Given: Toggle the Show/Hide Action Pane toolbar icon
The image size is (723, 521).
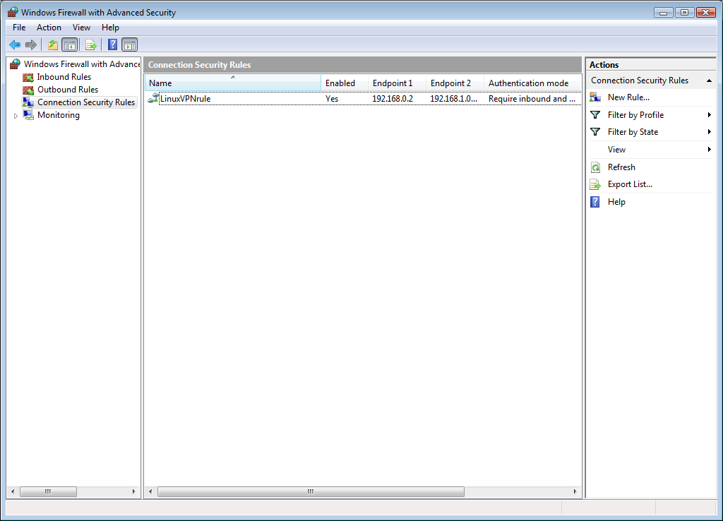Looking at the screenshot, I should [x=130, y=44].
